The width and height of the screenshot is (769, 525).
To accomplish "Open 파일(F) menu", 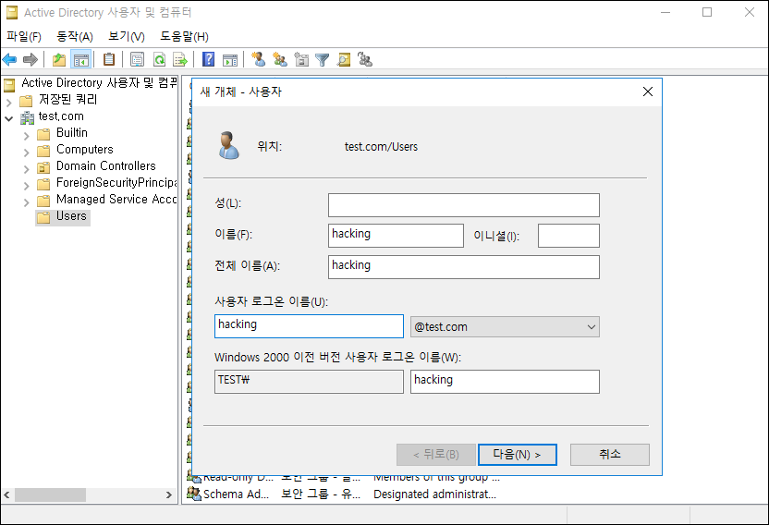I will (x=23, y=36).
